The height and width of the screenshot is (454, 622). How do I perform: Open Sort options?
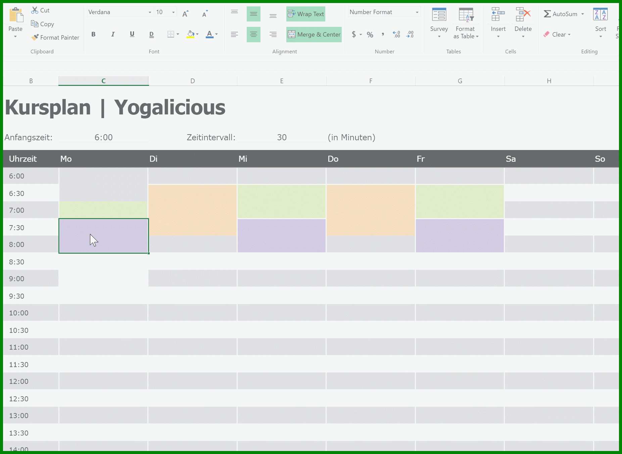(601, 23)
